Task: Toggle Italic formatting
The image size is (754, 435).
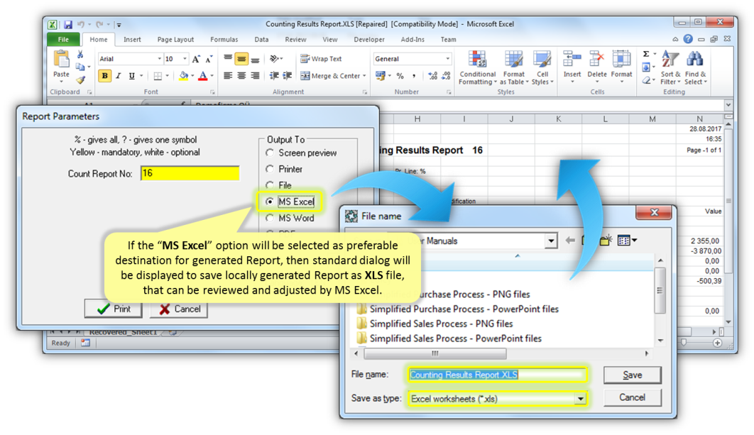Action: pos(119,76)
